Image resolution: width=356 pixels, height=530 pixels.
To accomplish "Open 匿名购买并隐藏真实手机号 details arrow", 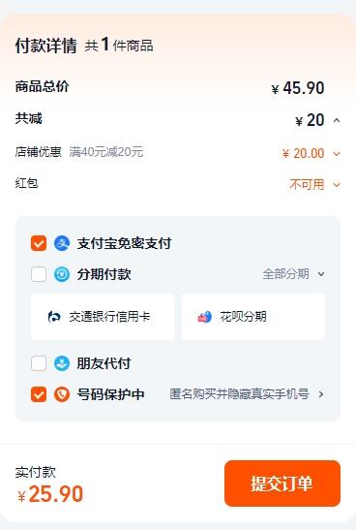I will point(321,394).
